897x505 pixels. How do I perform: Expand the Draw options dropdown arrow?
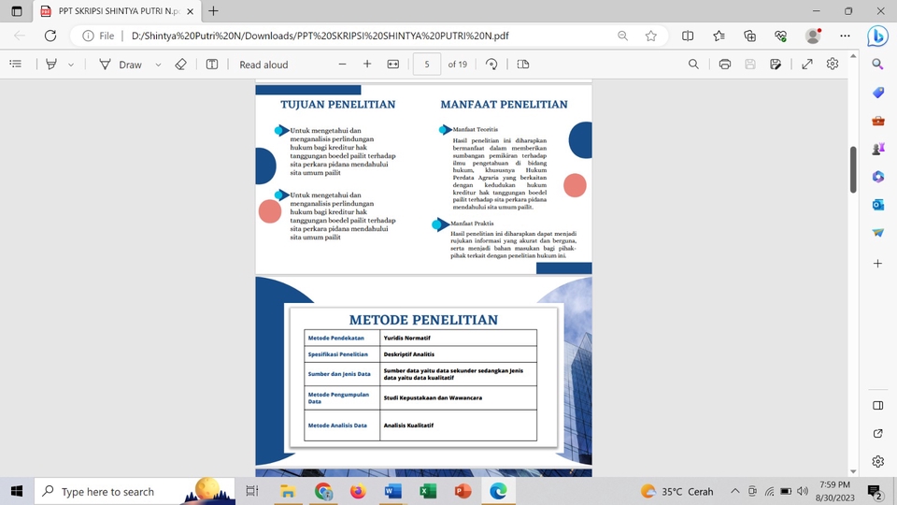(159, 65)
